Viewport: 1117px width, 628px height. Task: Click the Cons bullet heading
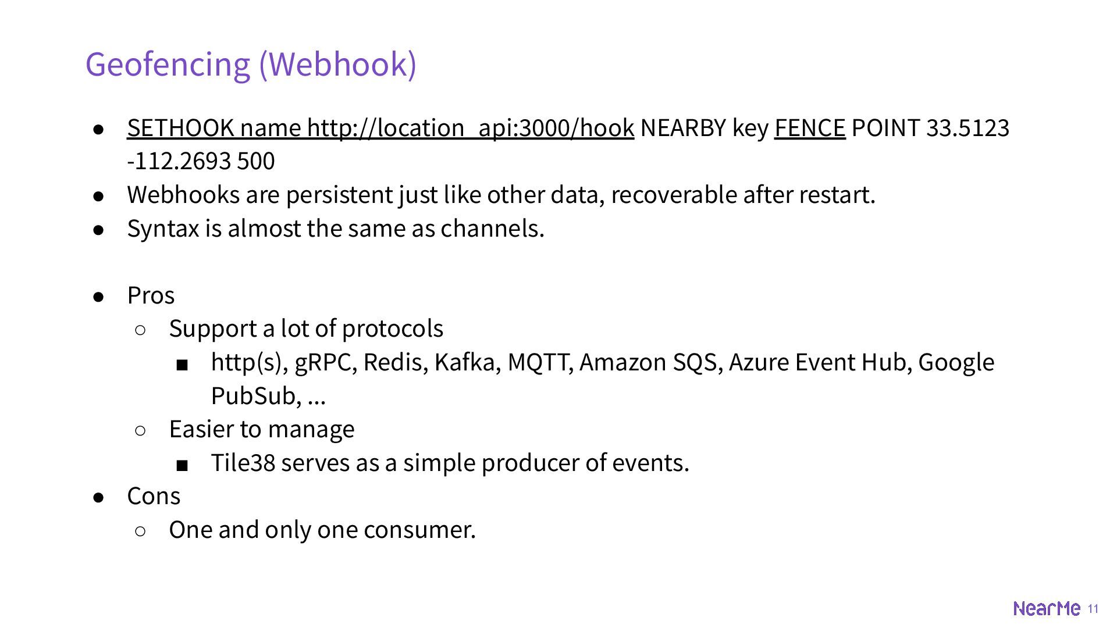[154, 496]
